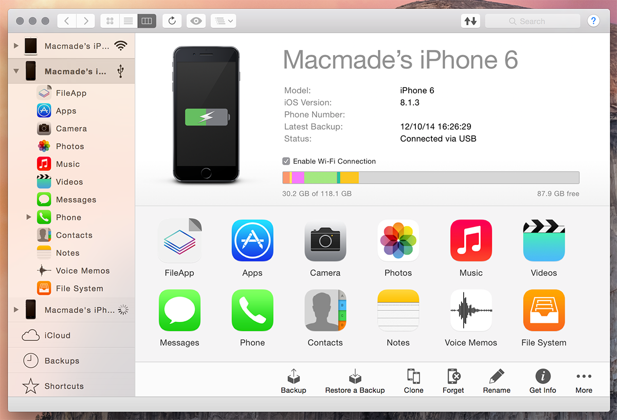Switch to list view
Viewport: 617px width, 420px height.
tap(129, 21)
